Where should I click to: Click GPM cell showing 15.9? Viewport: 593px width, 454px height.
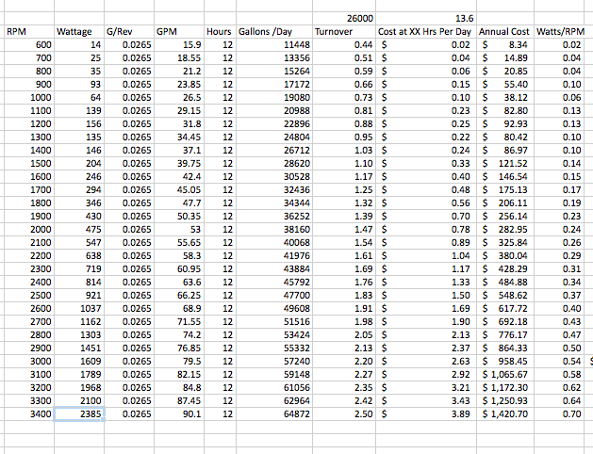(179, 45)
